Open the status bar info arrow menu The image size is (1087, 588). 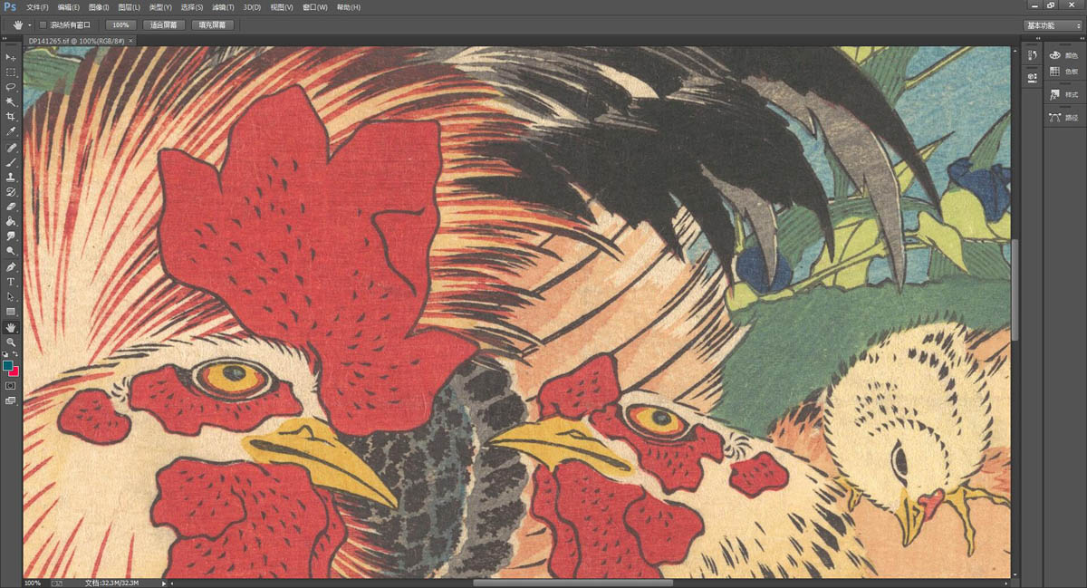tap(164, 583)
